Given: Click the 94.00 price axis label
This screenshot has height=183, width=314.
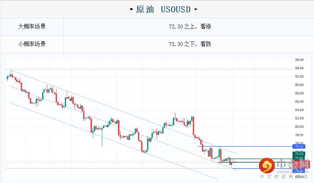Looking at the screenshot, I should (299, 68).
